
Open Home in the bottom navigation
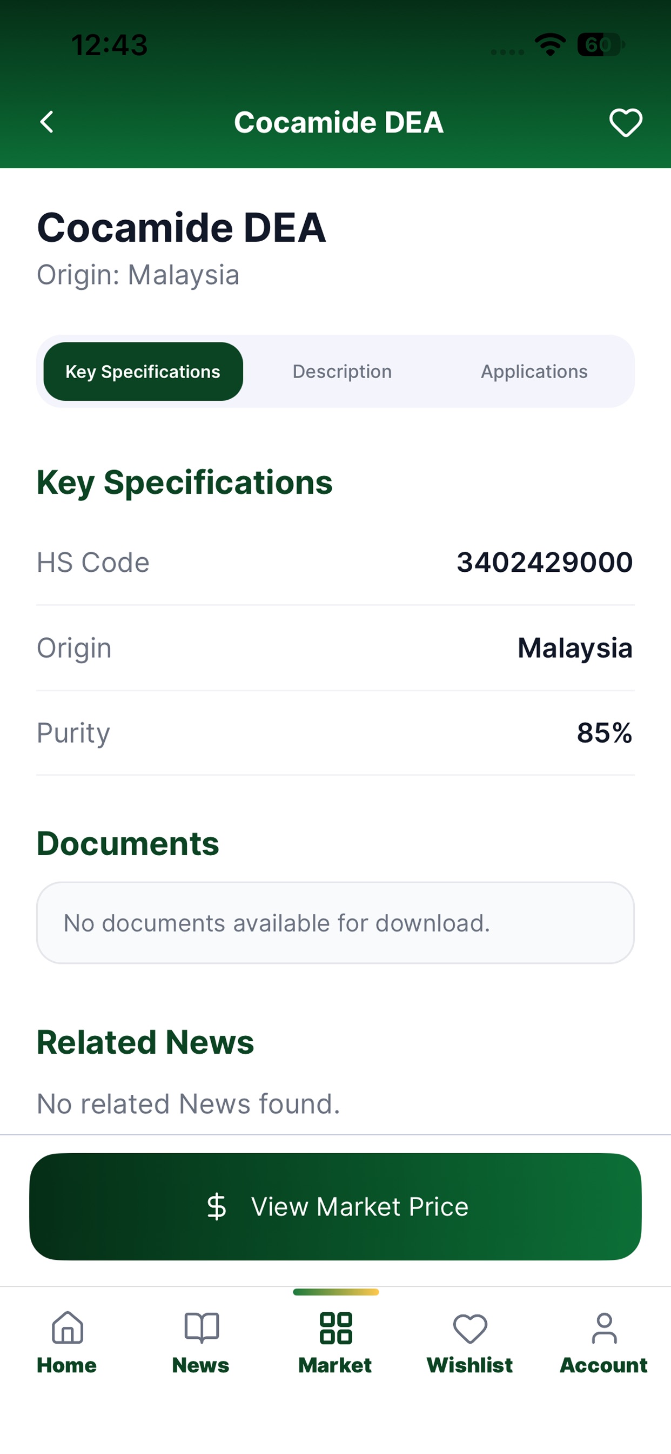67,1342
